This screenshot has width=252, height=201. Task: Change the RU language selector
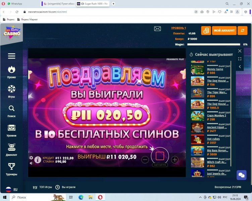(12, 190)
